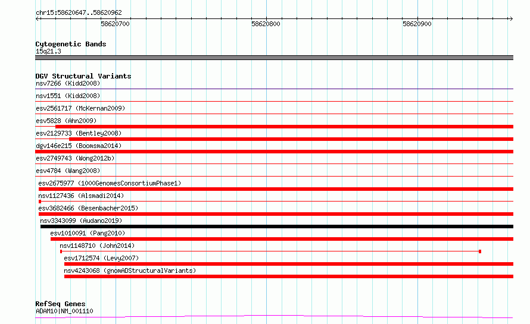The image size is (530, 324).
Task: Click the gray 15q21.3 cytoband bar
Action: [274, 58]
